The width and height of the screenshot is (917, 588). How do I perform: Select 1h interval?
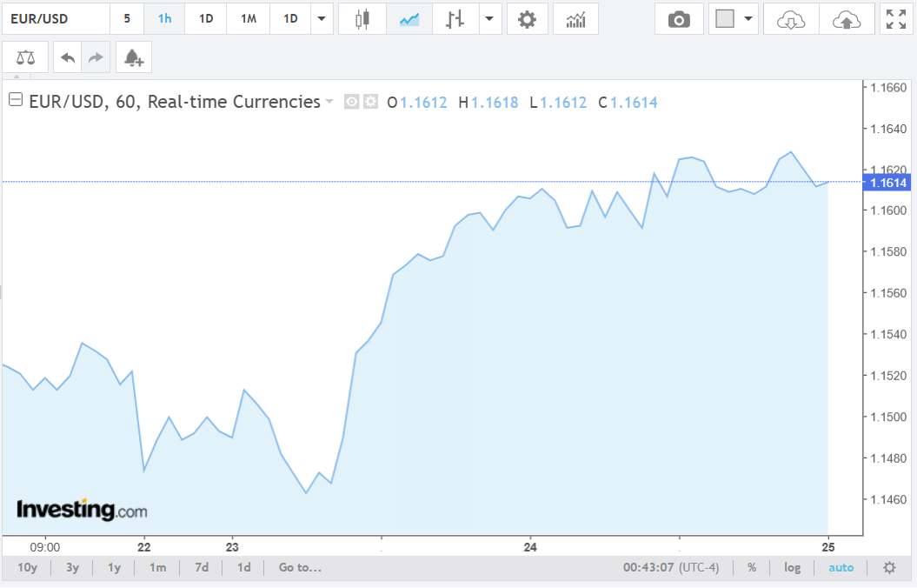[x=164, y=19]
